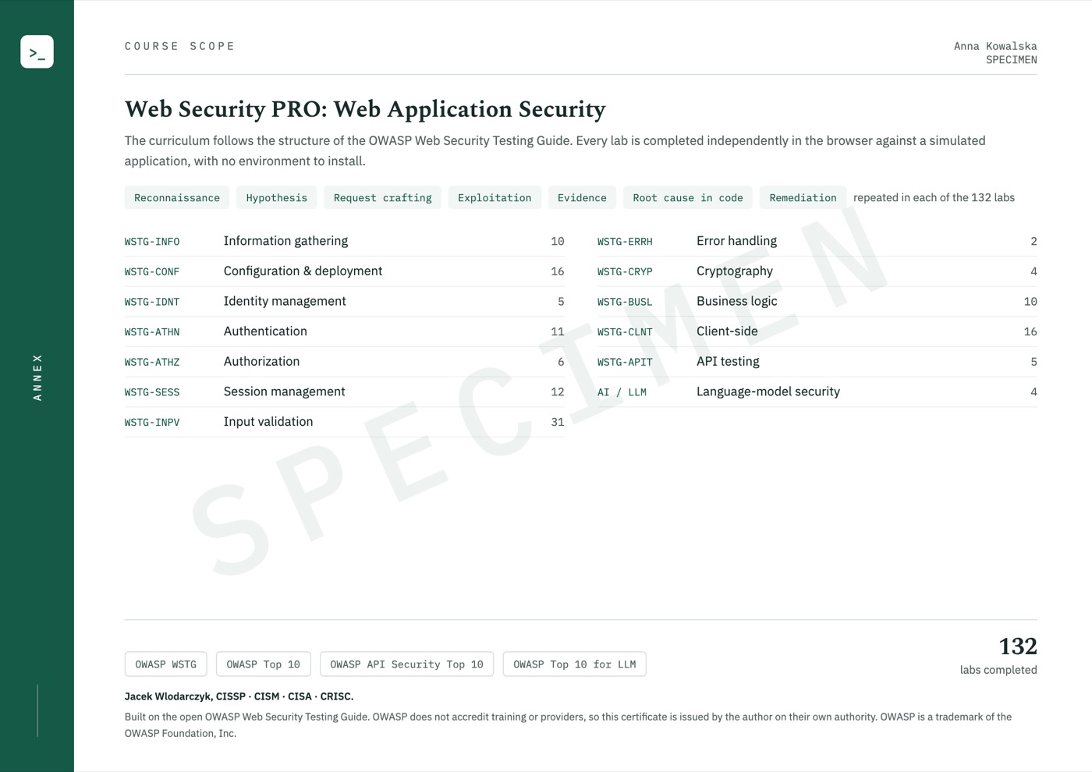Select the Remediation step tag
The image size is (1092, 772).
point(803,197)
